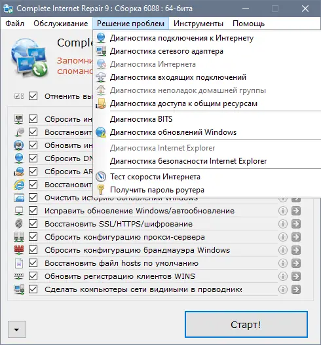Click the select-all checklist icon
Image resolution: width=321 pixels, height=345 pixels.
[19, 96]
